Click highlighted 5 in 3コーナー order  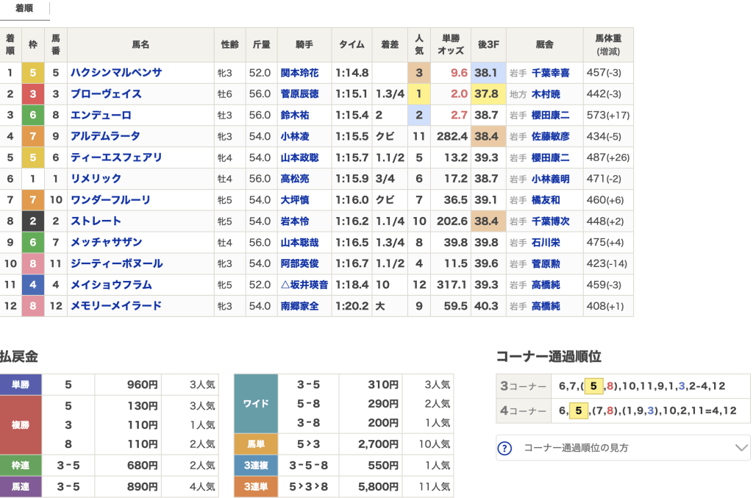click(x=593, y=385)
